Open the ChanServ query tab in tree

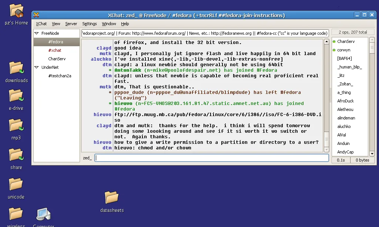[57, 59]
